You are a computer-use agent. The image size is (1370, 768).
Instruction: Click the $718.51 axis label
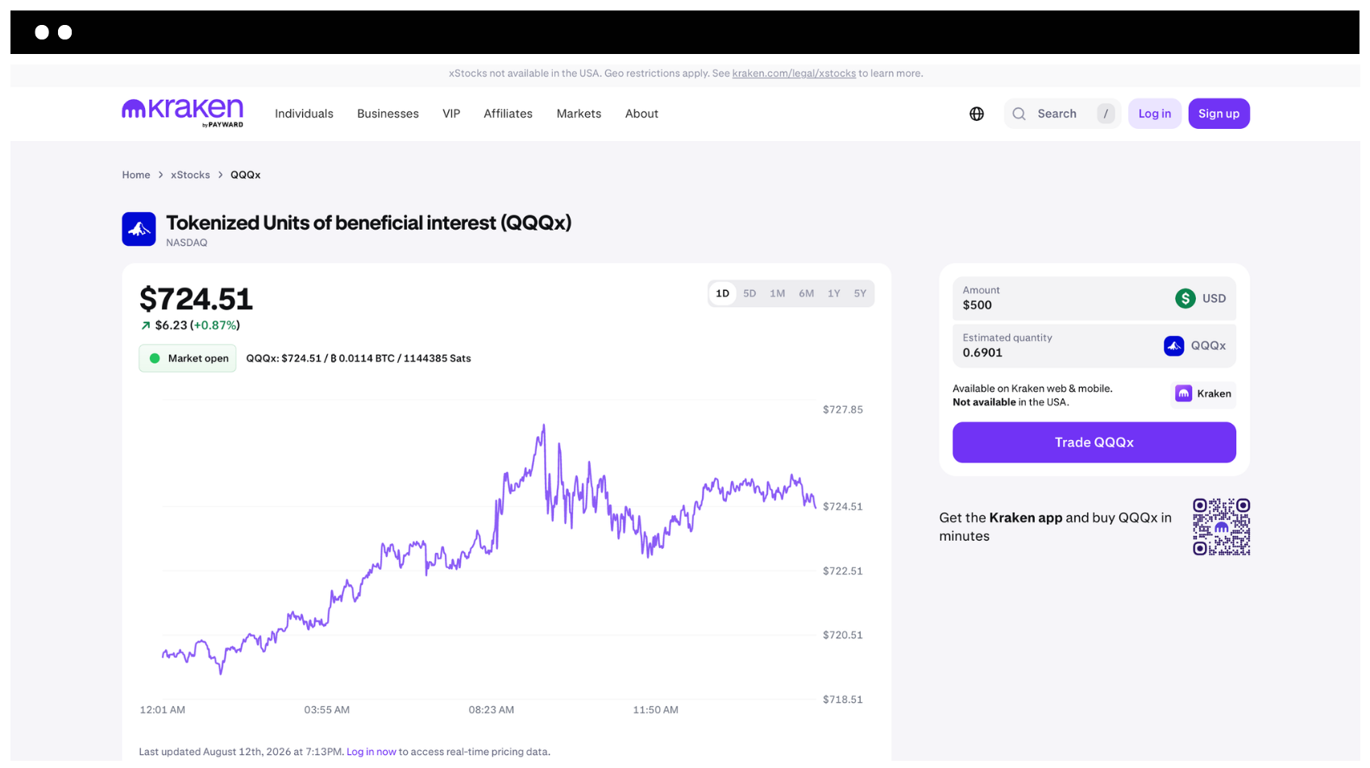click(843, 700)
